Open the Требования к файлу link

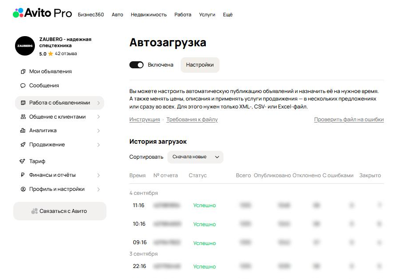coord(192,119)
